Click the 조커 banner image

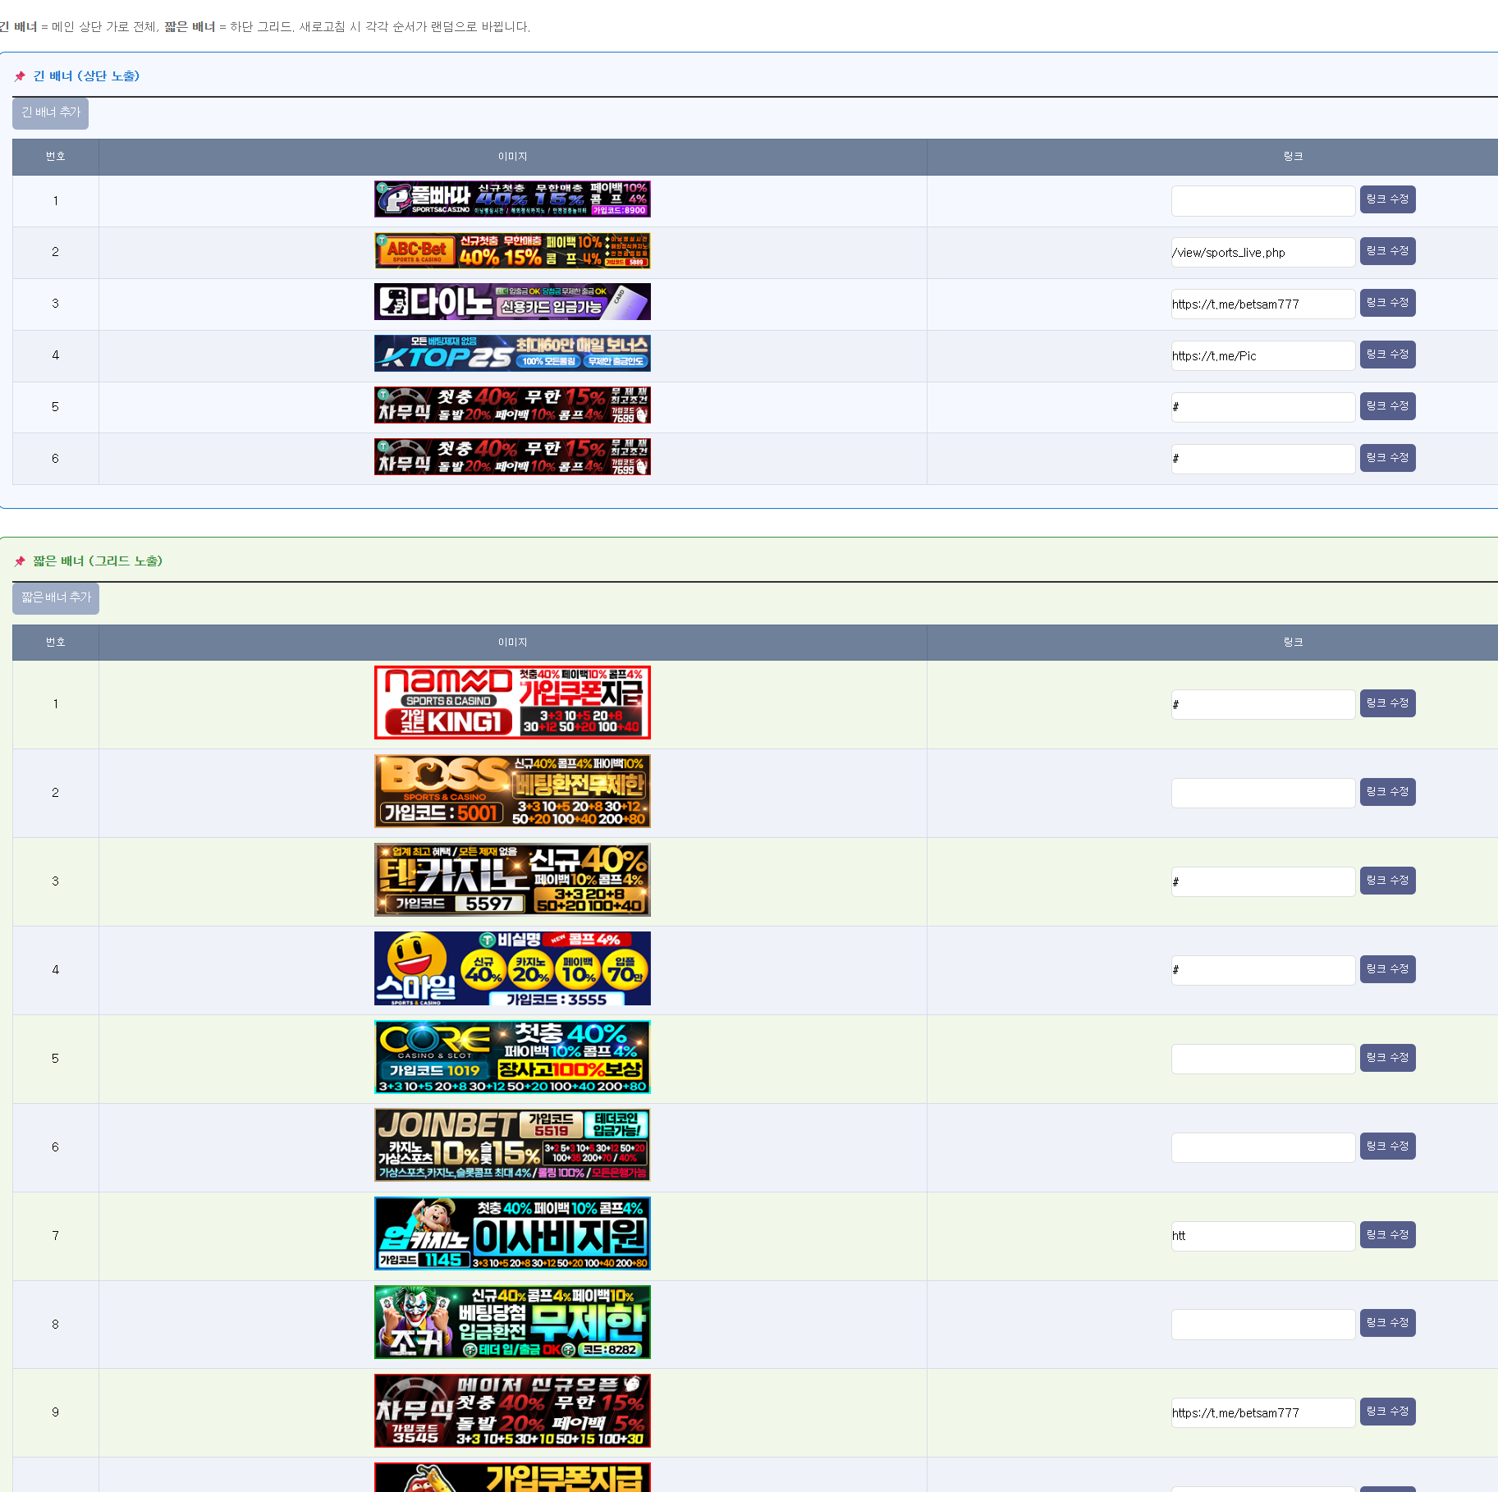tap(512, 1322)
